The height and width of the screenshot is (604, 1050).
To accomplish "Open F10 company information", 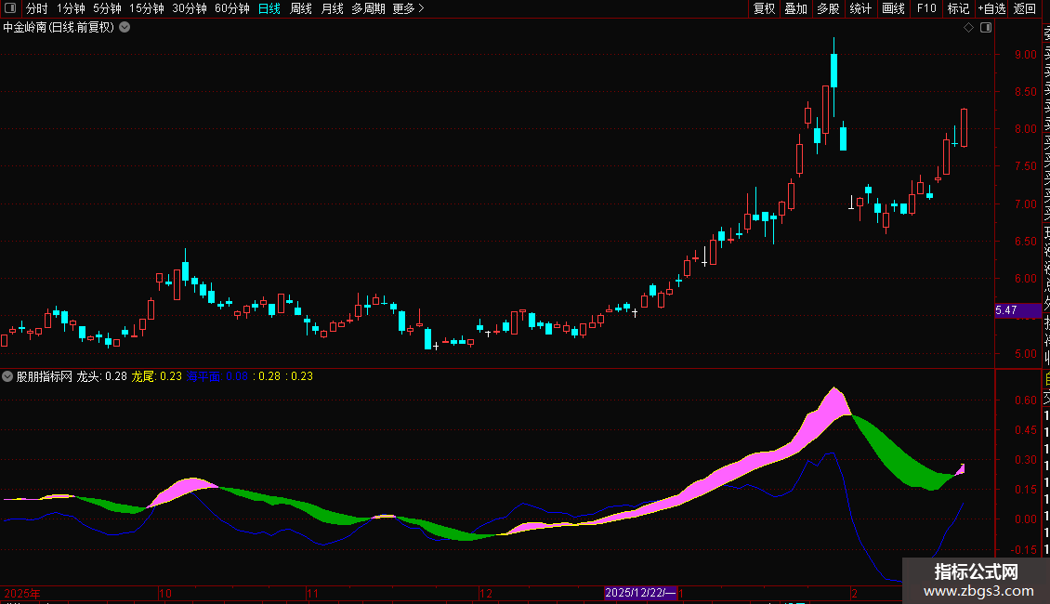I will click(x=926, y=8).
